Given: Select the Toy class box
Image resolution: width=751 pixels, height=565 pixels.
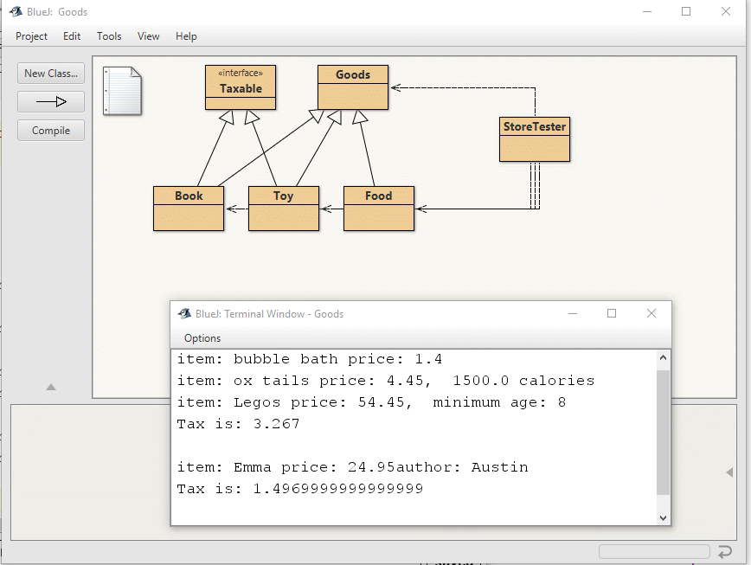Looking at the screenshot, I should click(x=284, y=209).
